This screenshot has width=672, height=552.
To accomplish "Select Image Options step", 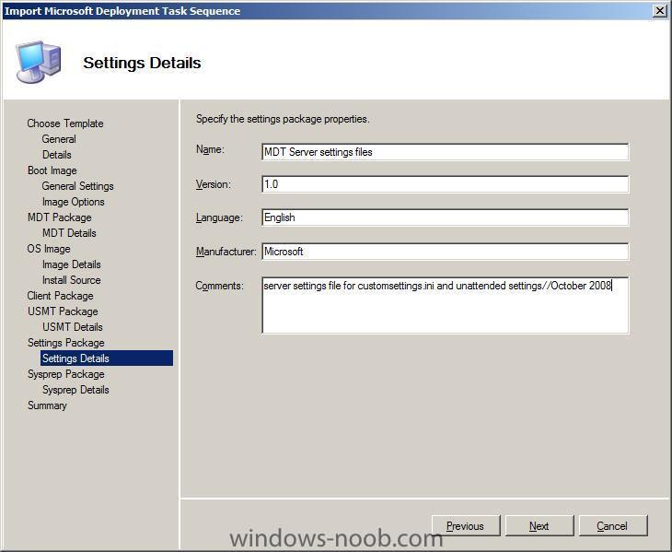I will pos(74,202).
